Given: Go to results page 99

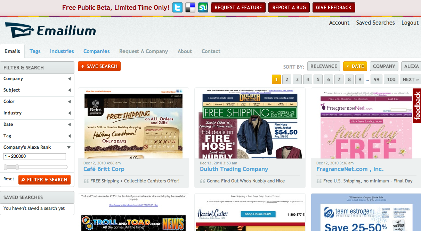Looking at the screenshot, I should point(376,79).
